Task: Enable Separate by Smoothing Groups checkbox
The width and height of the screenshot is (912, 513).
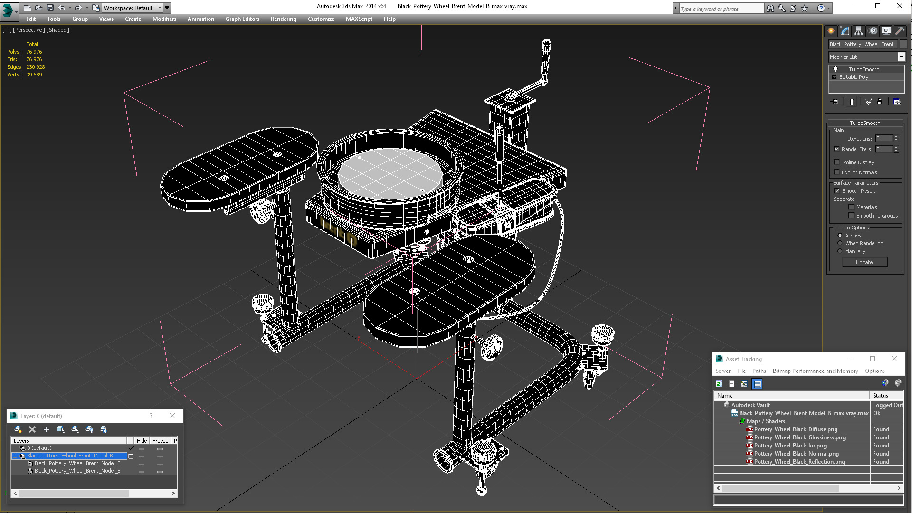Action: click(x=852, y=216)
